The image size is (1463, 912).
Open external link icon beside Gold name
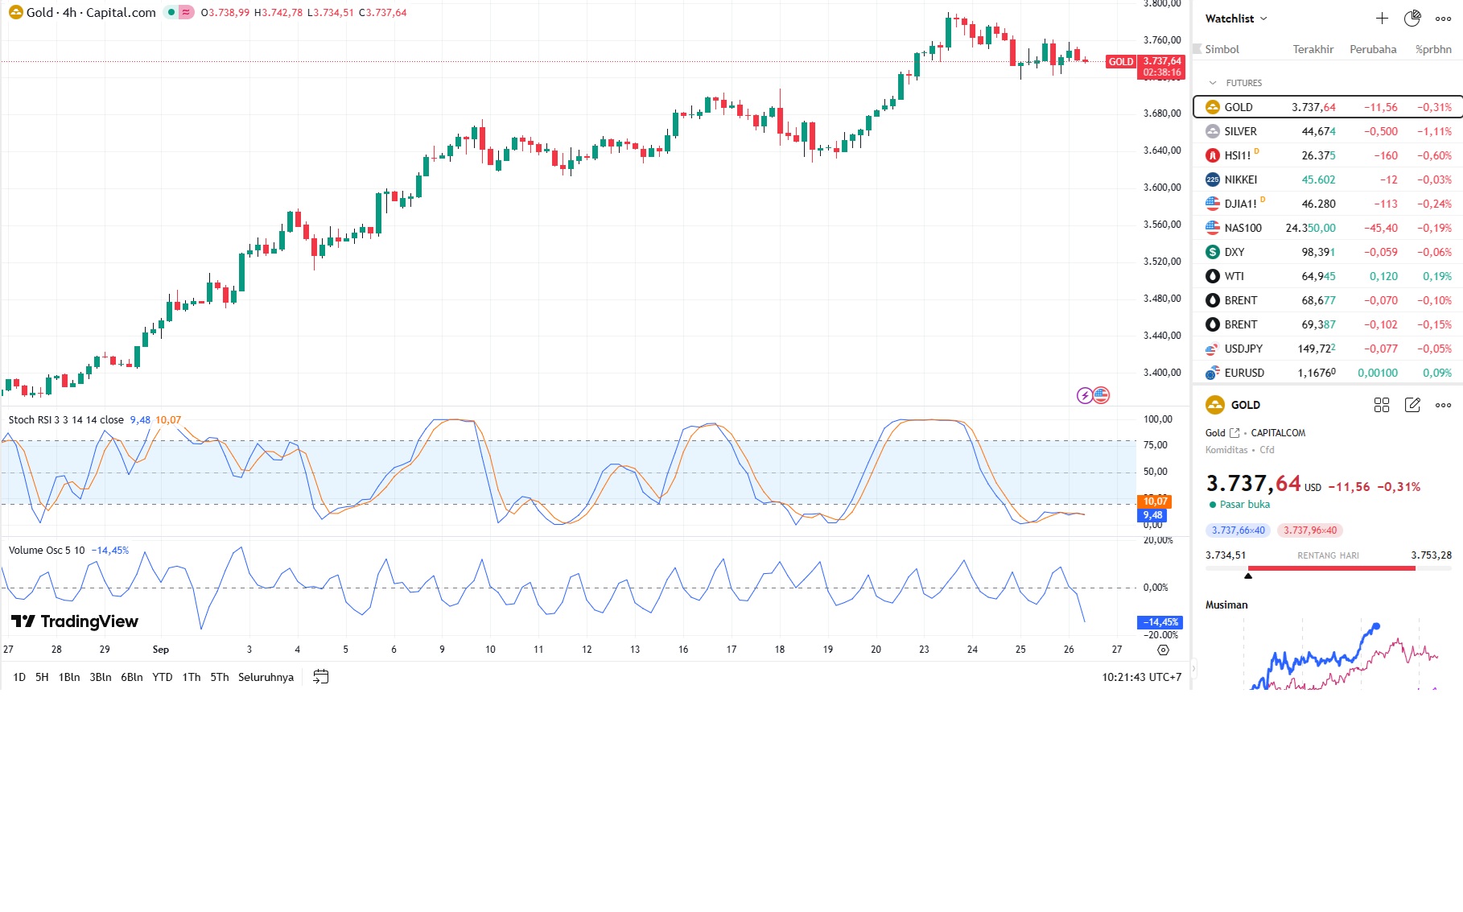point(1234,433)
